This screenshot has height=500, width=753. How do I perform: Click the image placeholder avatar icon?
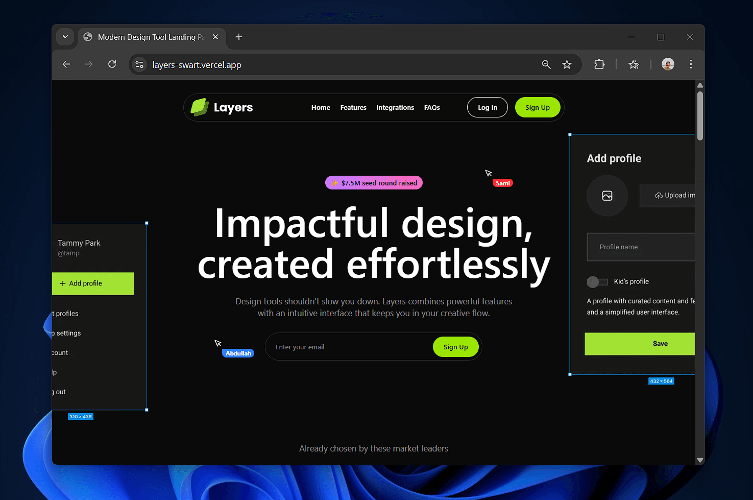pyautogui.click(x=607, y=196)
